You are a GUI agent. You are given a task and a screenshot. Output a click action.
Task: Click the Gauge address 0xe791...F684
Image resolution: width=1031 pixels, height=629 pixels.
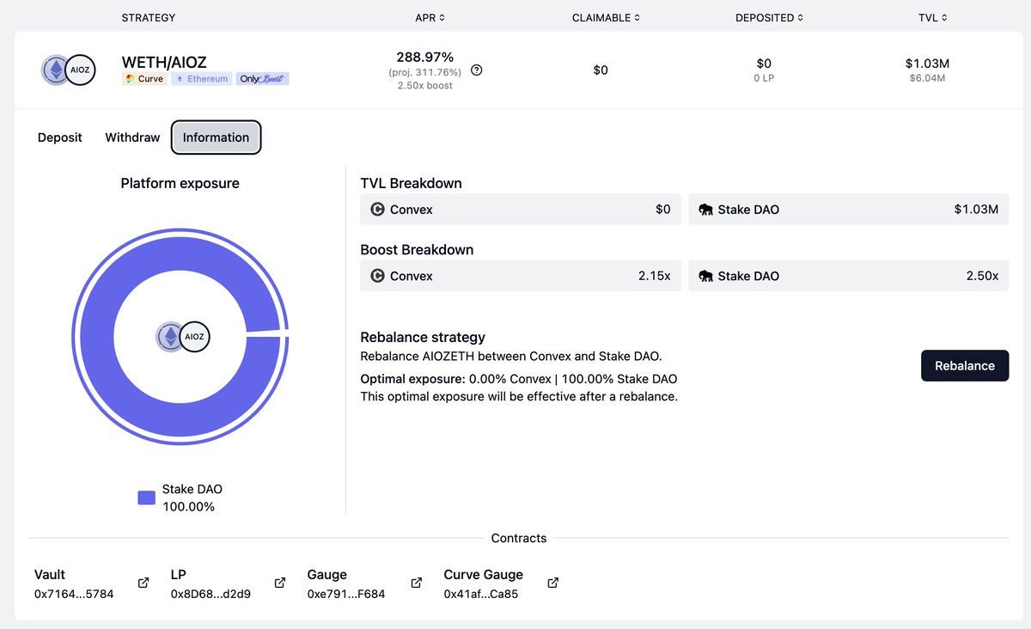click(346, 594)
